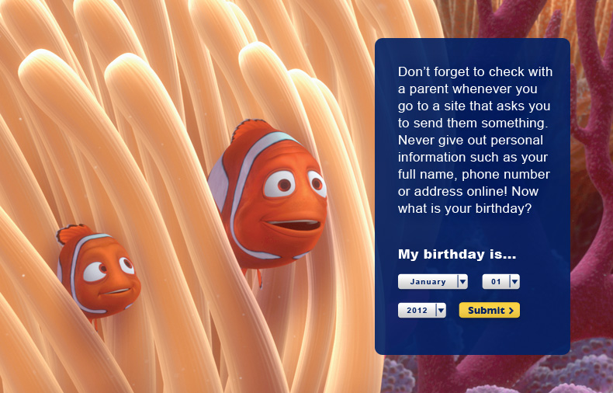This screenshot has width=613, height=393.
Task: Click the chevron on the Submit button
Action: click(x=511, y=311)
